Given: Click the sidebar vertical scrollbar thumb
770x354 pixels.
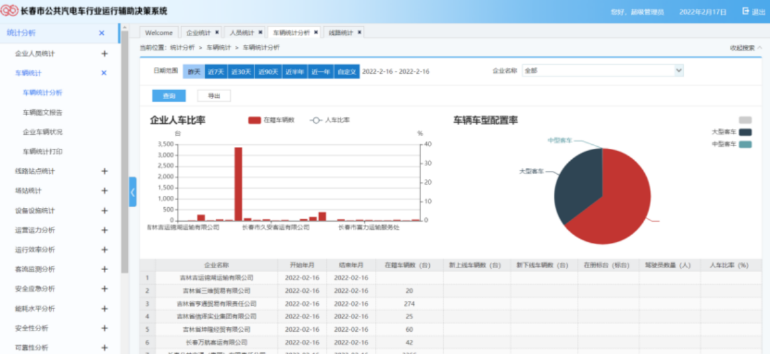Looking at the screenshot, I should click(125, 153).
